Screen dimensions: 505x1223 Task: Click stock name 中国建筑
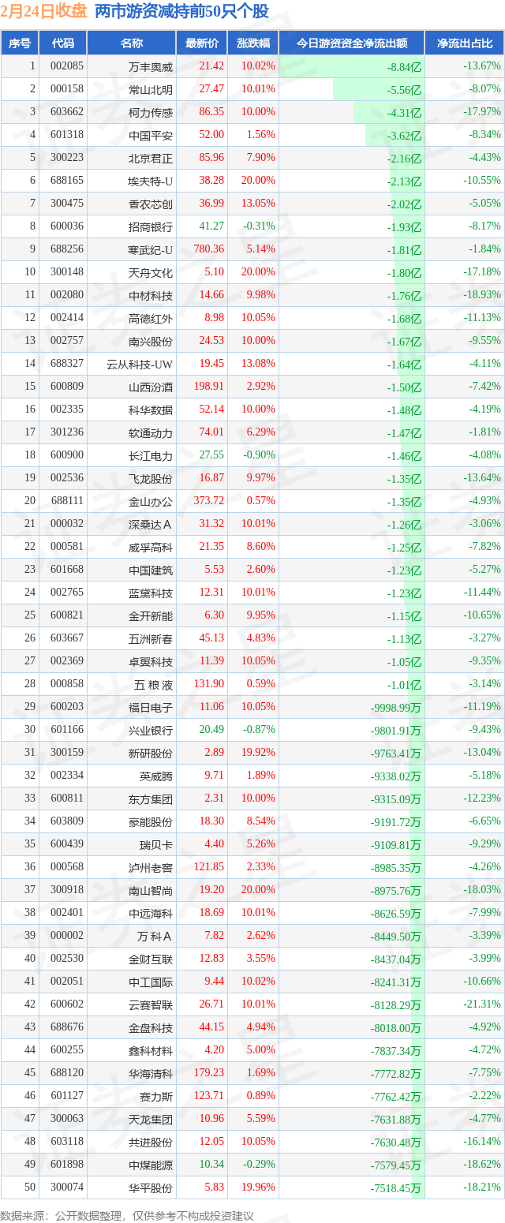point(151,570)
